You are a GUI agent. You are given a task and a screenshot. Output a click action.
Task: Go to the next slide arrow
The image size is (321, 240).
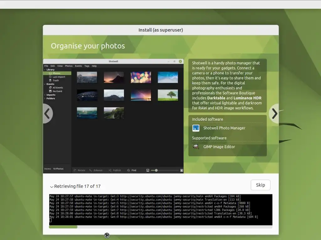(274, 113)
